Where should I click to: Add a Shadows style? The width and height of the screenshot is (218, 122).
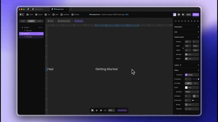pos(192,109)
